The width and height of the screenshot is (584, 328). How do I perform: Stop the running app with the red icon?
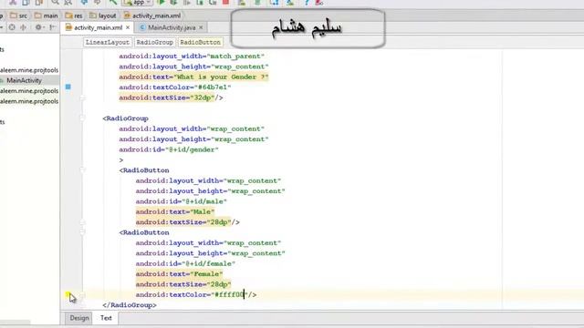tap(225, 2)
